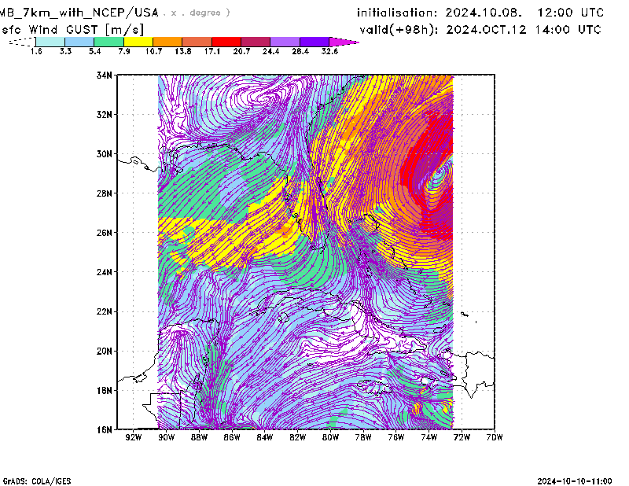Click the legend value 7.9
Image resolution: width=629 pixels, height=486 pixels.
pyautogui.click(x=124, y=51)
